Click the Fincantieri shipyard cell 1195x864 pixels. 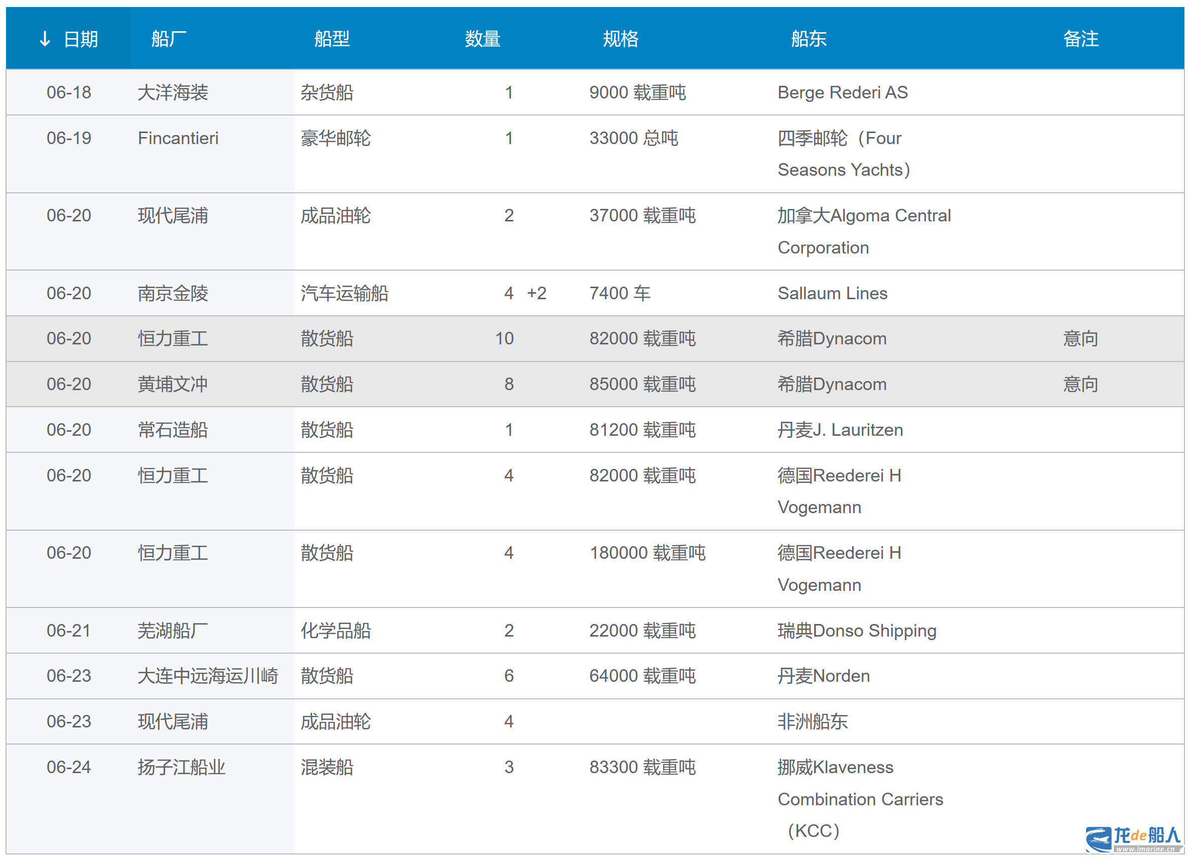point(178,138)
